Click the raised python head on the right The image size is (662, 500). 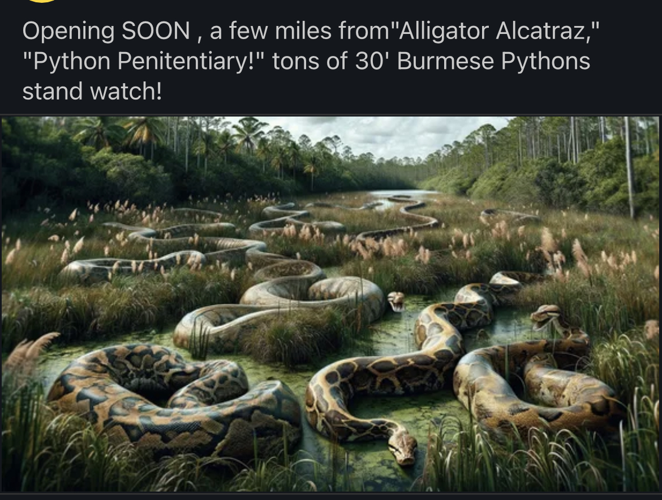pyautogui.click(x=547, y=317)
